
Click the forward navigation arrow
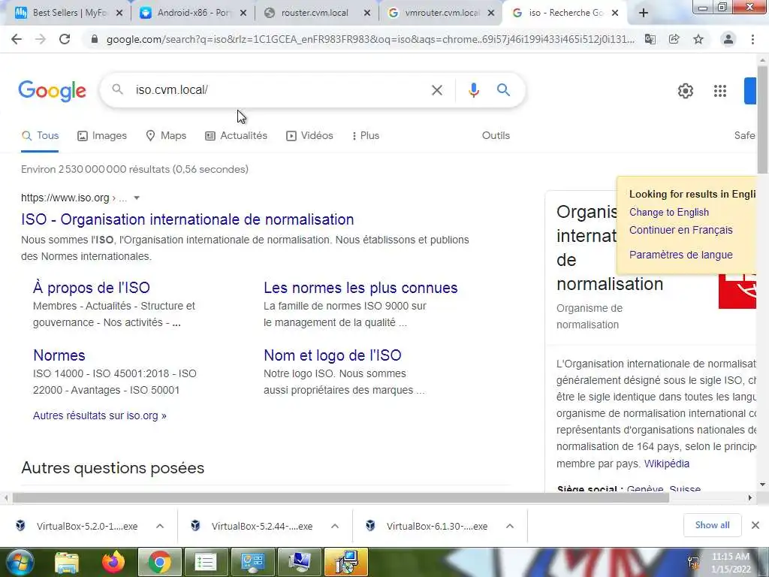[41, 39]
